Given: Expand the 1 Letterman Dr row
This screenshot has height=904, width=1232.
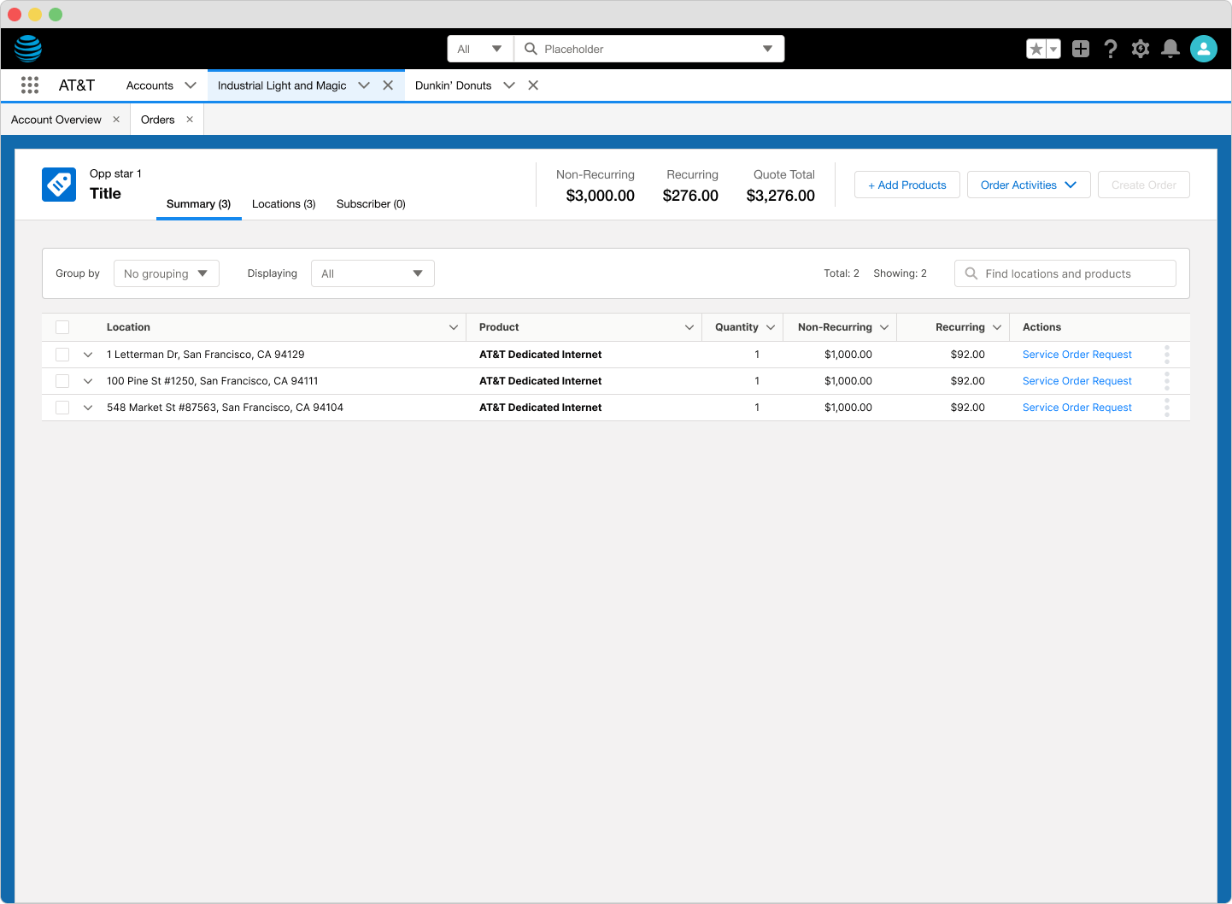Looking at the screenshot, I should (88, 355).
